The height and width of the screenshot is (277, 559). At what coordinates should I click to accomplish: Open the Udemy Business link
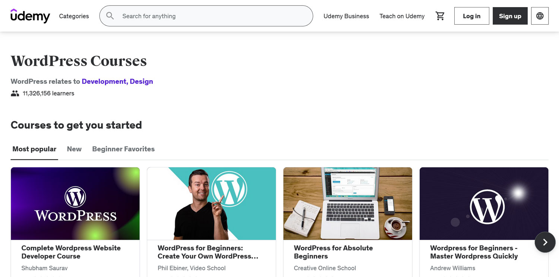tap(346, 16)
